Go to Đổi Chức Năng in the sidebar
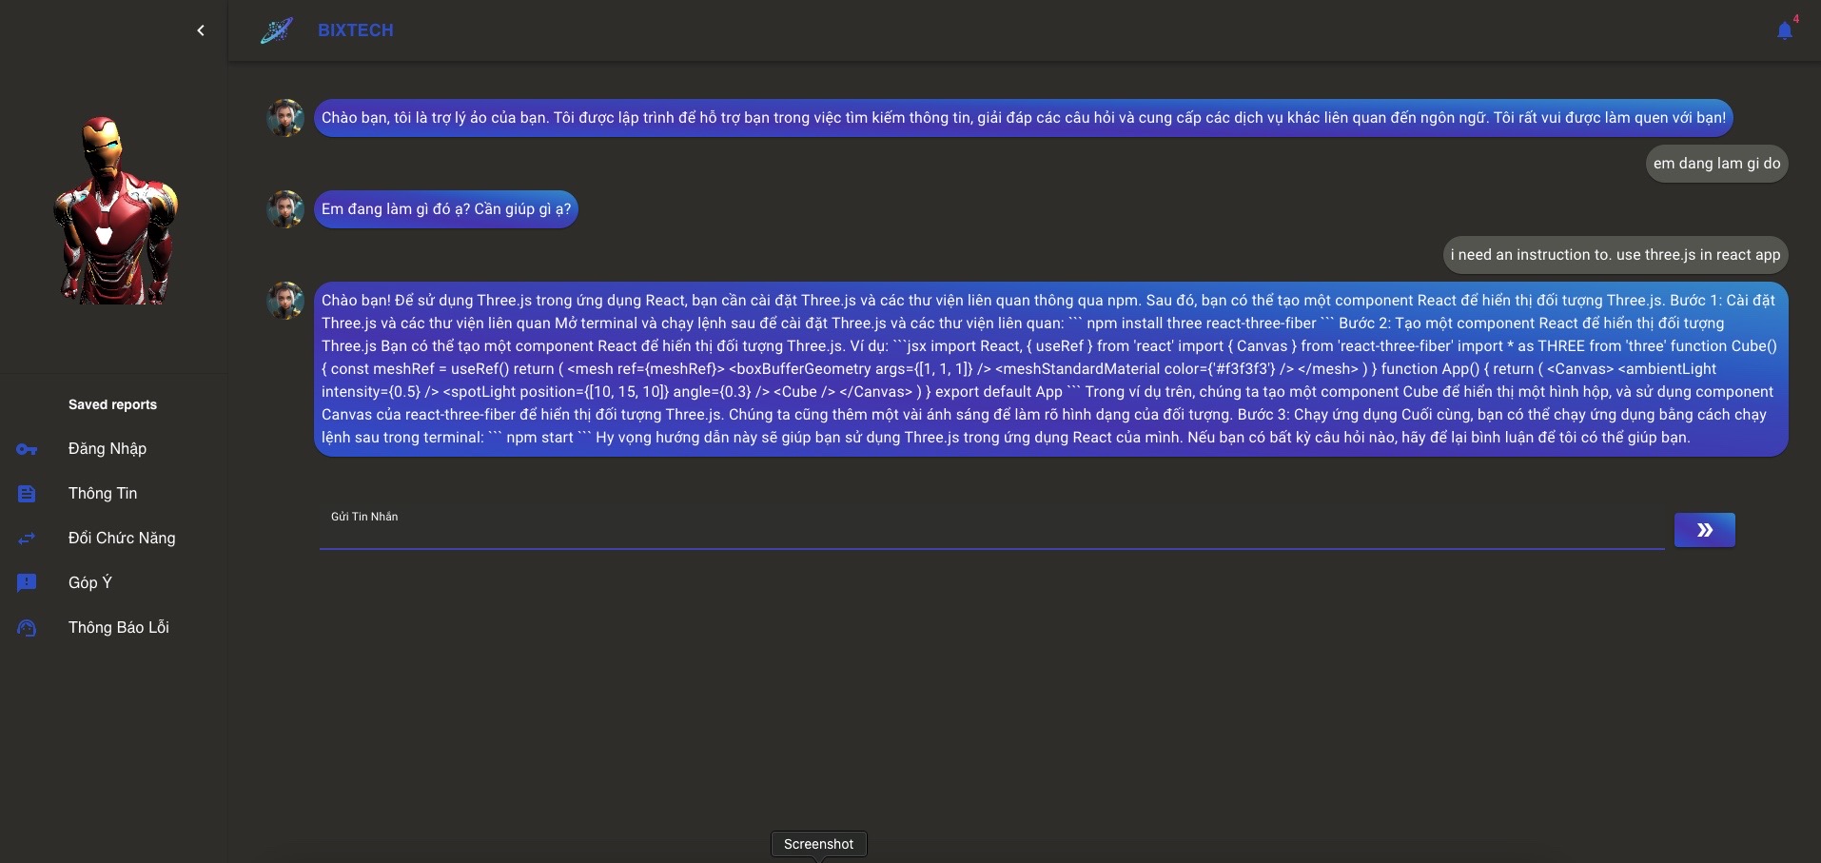1821x863 pixels. [x=122, y=539]
